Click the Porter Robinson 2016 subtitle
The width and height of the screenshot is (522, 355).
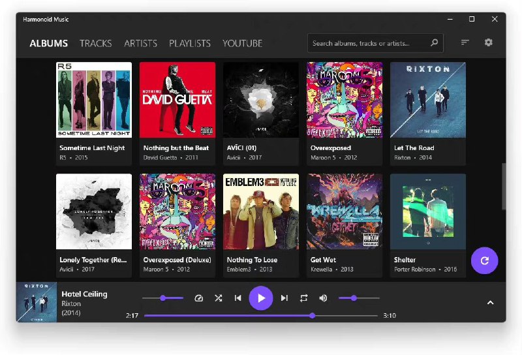[425, 269]
